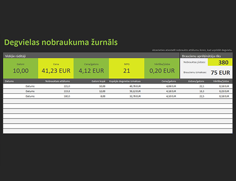Click the miles per gallon cell 22,5
This screenshot has width=236, height=181.
202,96
